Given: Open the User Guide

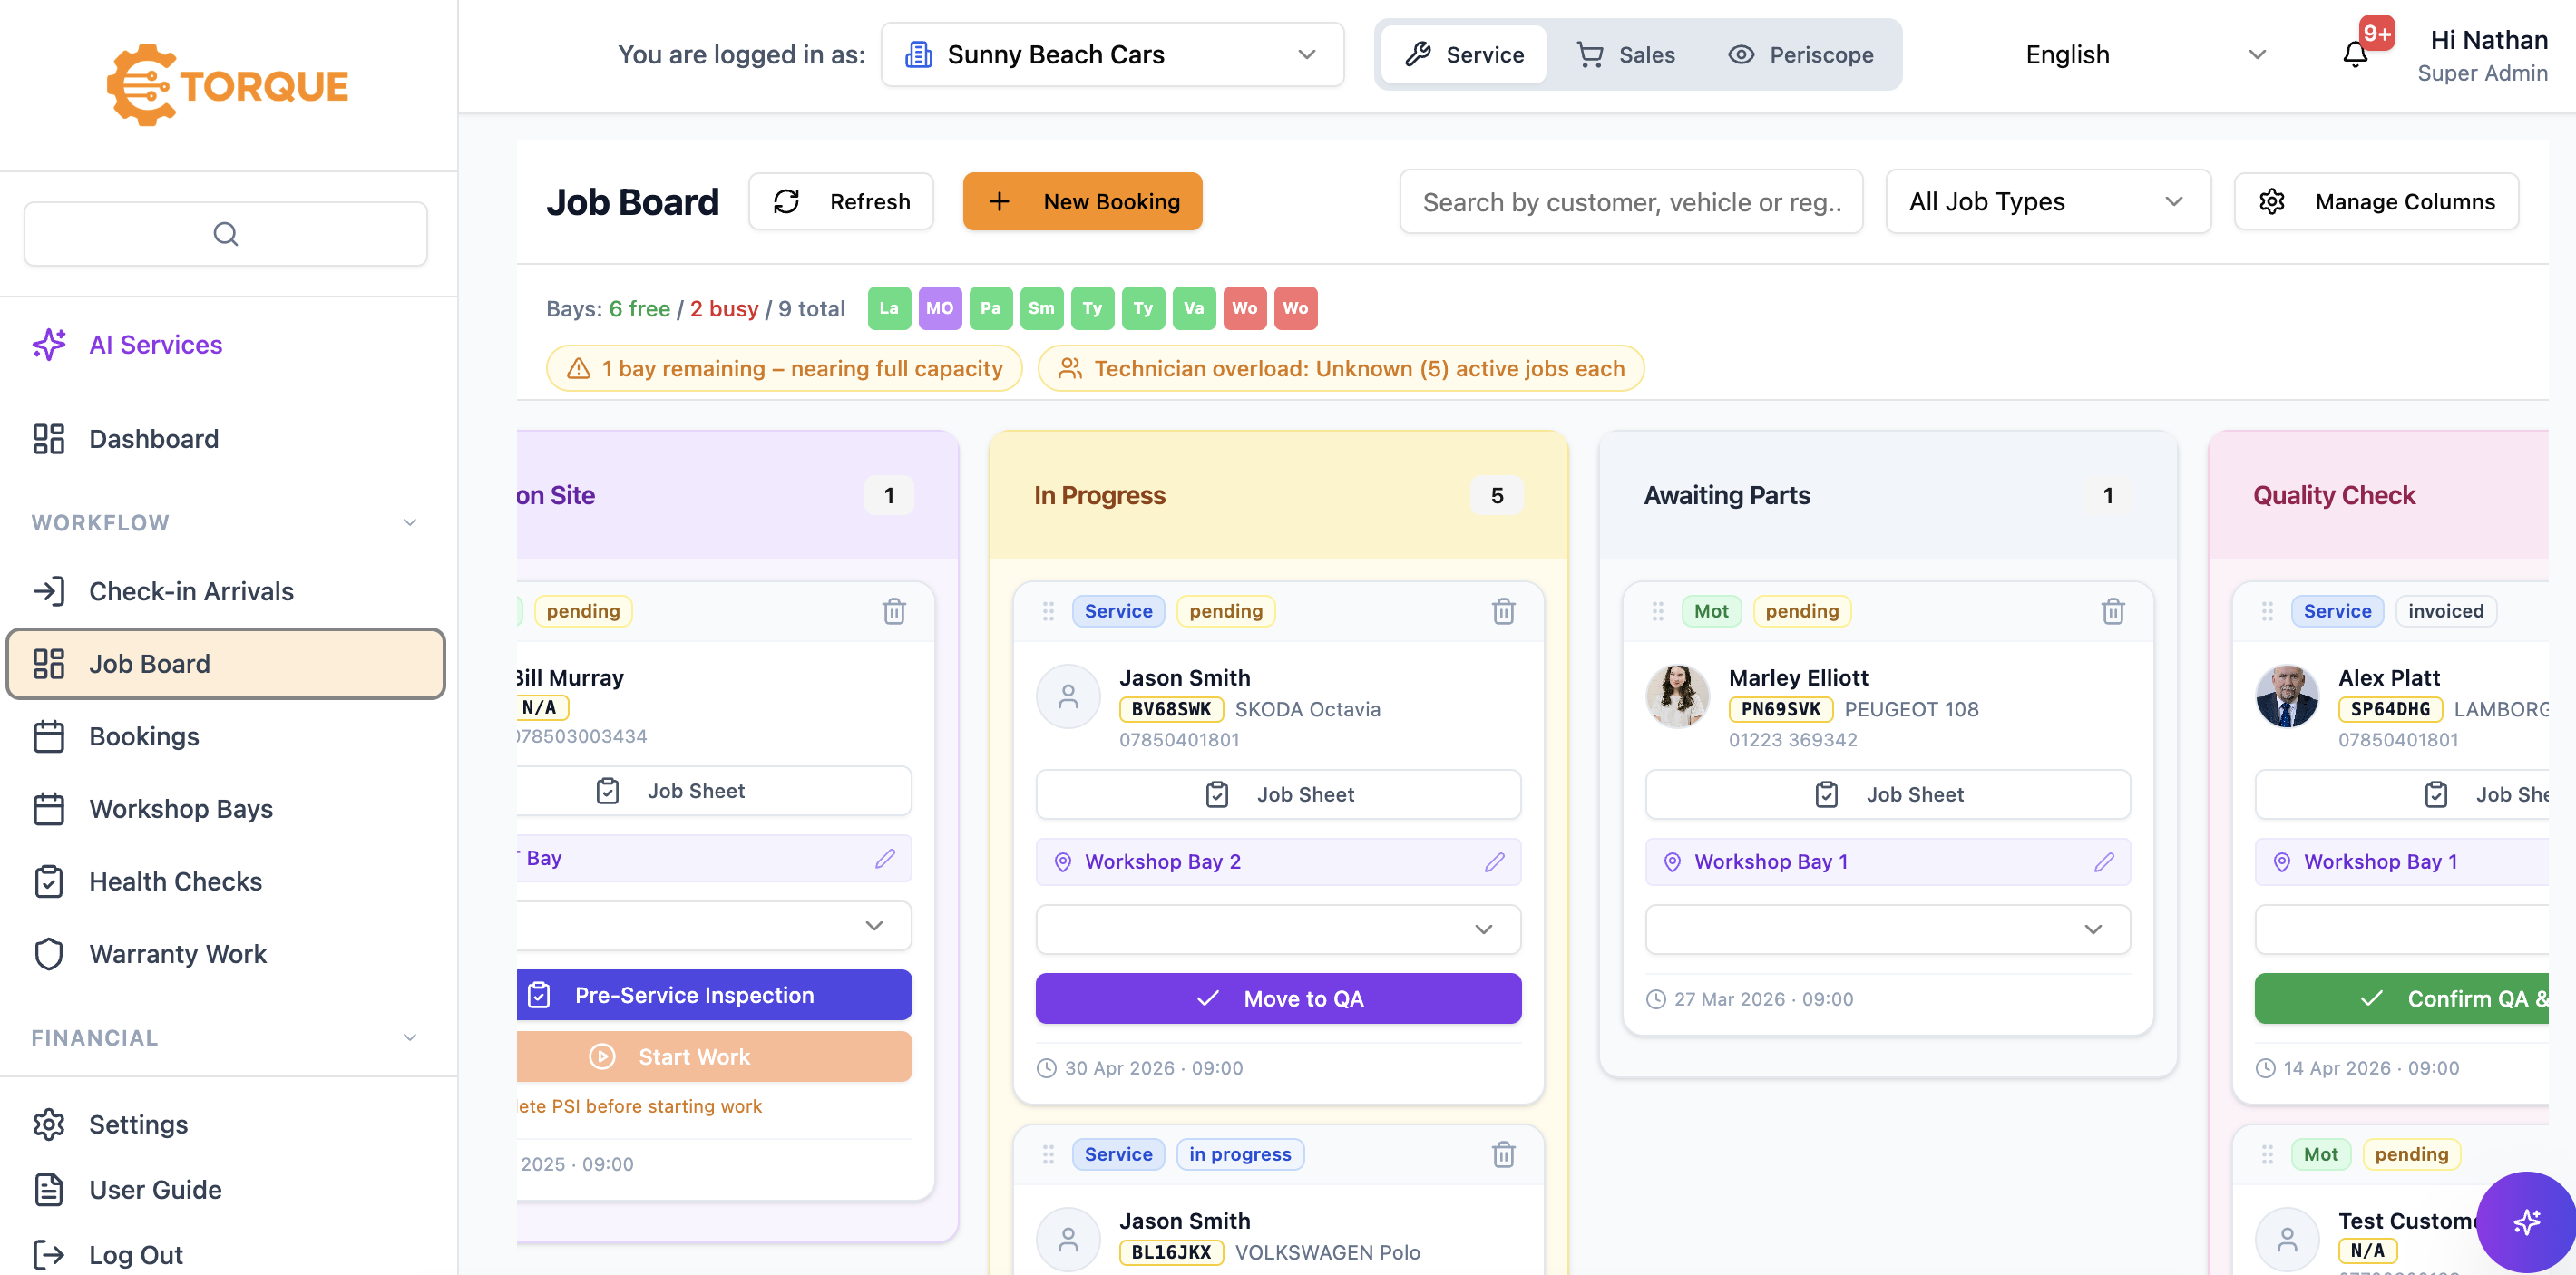Looking at the screenshot, I should [226, 1190].
